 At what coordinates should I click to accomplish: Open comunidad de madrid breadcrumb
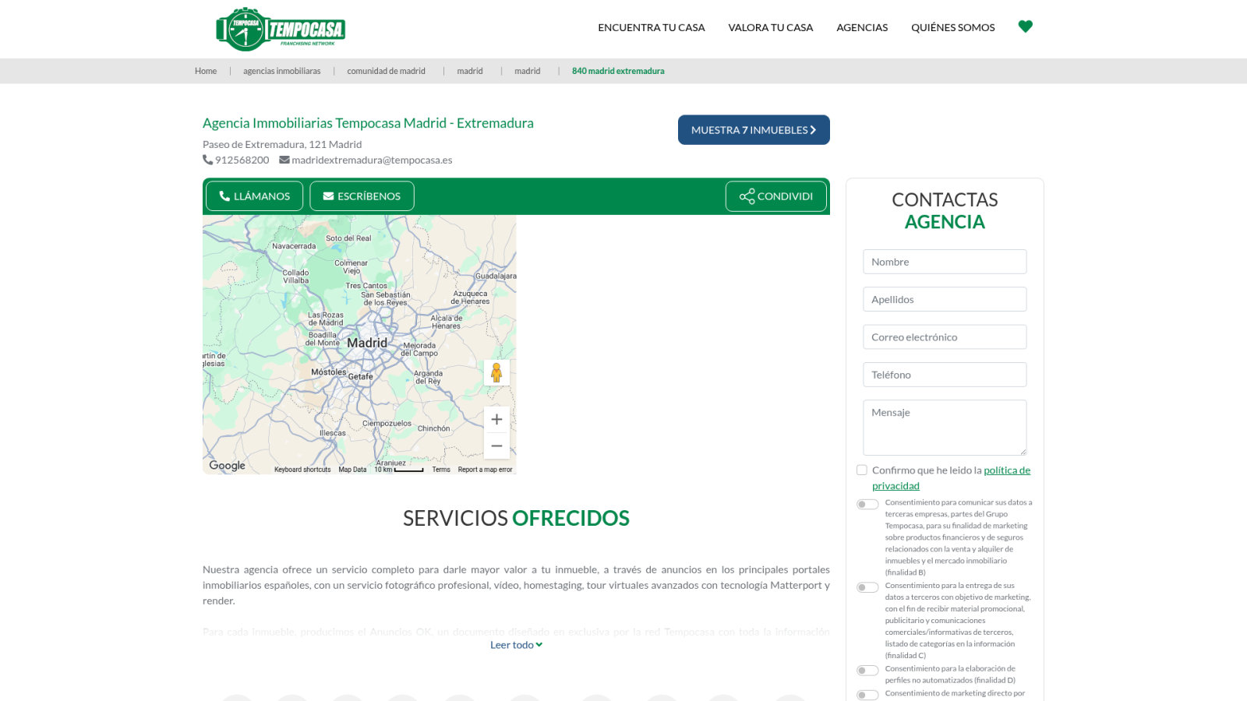pyautogui.click(x=387, y=71)
